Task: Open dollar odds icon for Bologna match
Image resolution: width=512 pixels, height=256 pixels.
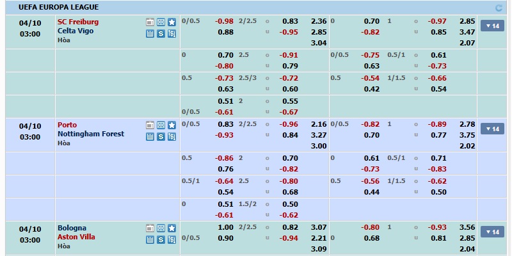Action: point(161,239)
